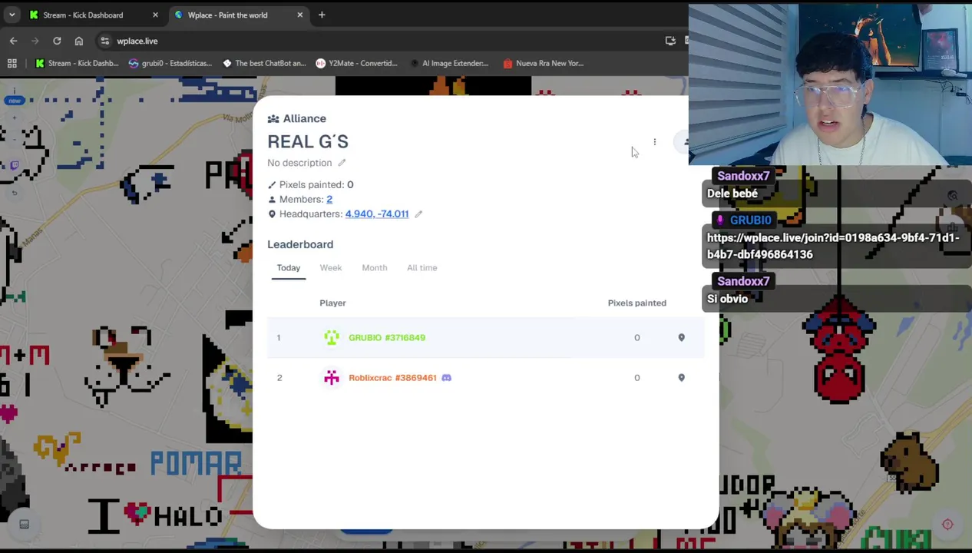Click GRUBIO's green avatar icon
Screen dimensions: 972x553
click(332, 338)
